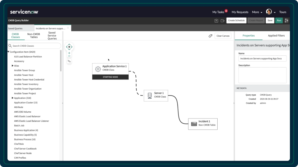The height and width of the screenshot is (167, 298).
Task: Click the Incident 1 table icon
Action: pos(194,124)
